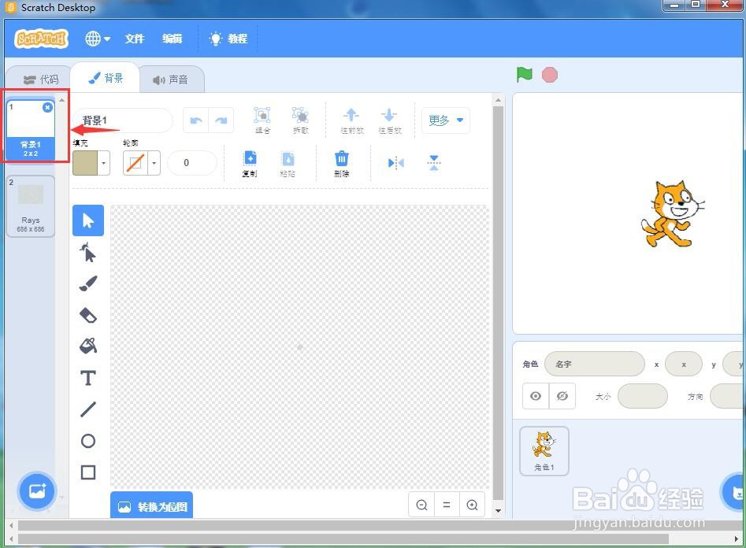
Task: Click the outline width field
Action: [x=193, y=163]
